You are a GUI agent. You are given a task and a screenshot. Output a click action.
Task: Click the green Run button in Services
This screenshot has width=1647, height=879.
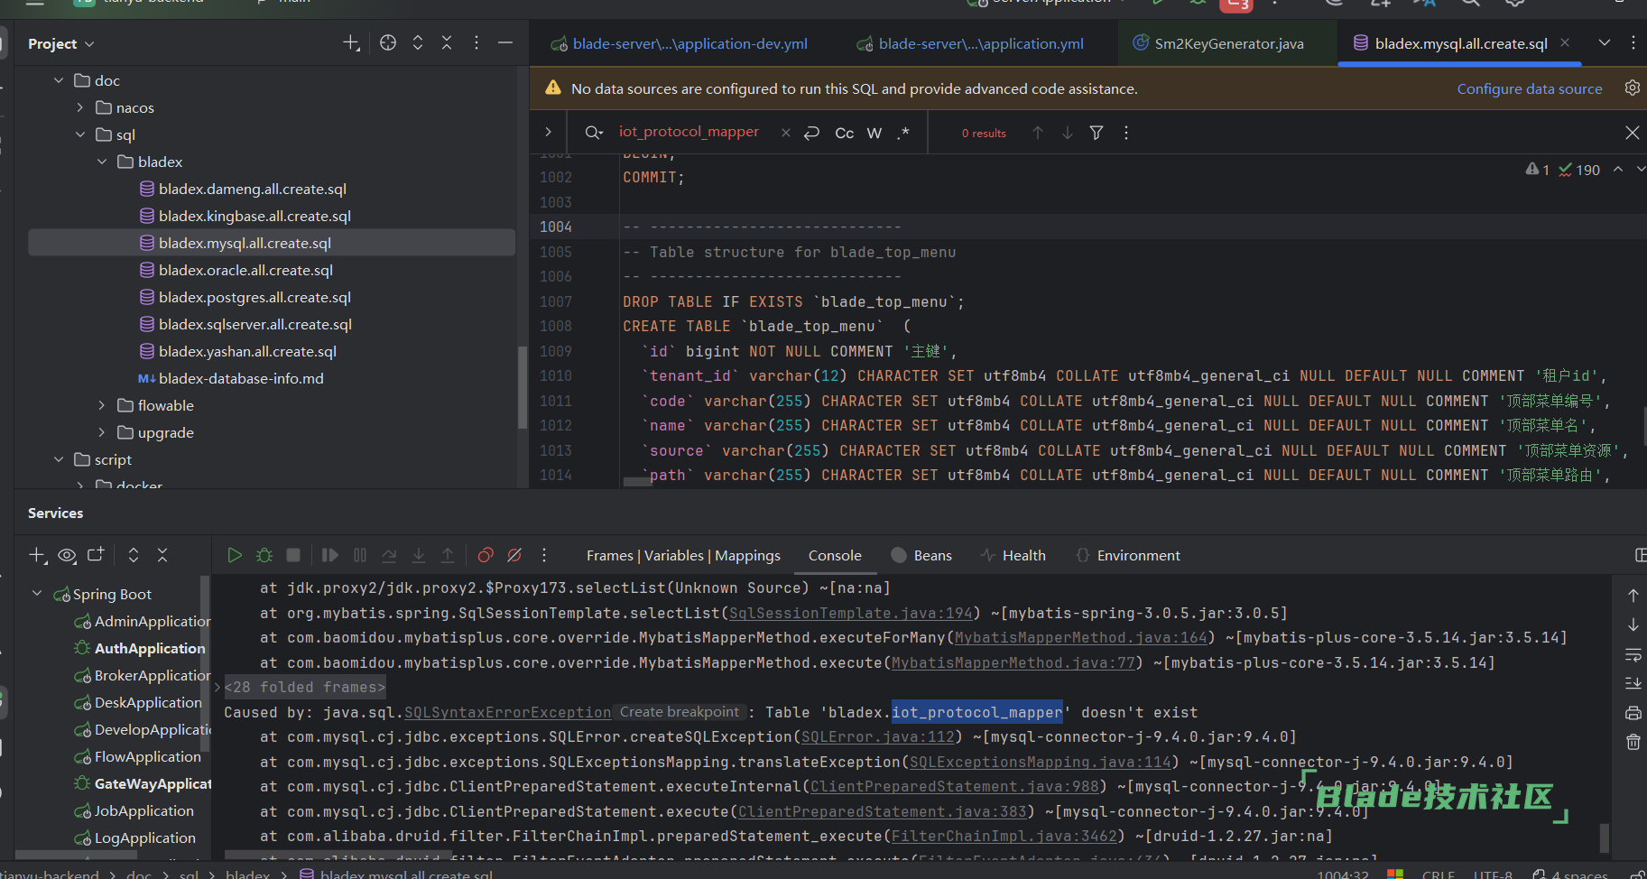(x=235, y=555)
